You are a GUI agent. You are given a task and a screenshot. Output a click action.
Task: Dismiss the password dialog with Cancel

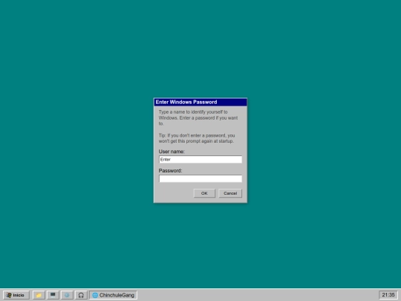(x=230, y=193)
